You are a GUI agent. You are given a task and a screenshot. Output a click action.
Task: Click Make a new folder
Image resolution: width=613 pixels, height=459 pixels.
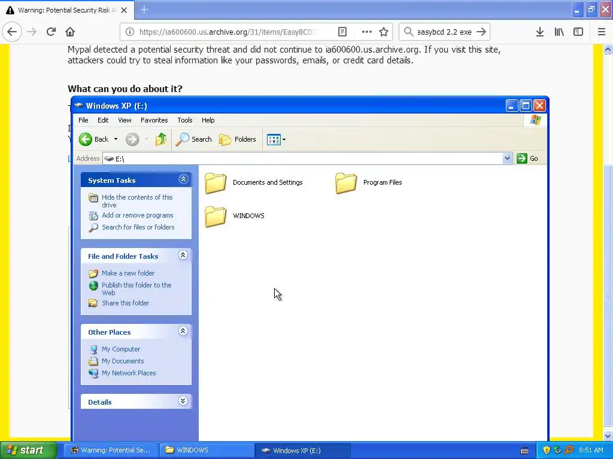coord(128,273)
